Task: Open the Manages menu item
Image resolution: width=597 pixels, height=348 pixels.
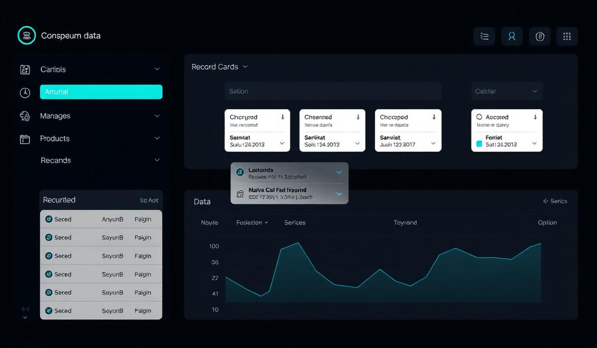Action: 55,116
